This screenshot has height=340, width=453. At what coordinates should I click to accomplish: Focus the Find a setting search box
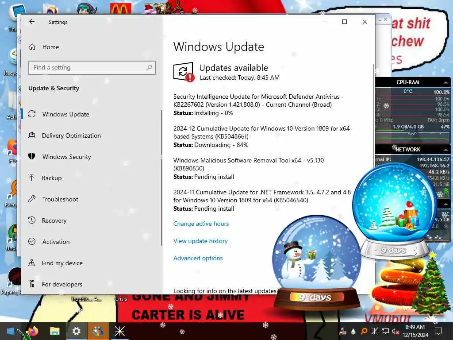coord(92,68)
